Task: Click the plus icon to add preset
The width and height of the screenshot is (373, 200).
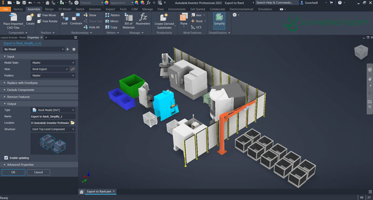Action: point(68,49)
